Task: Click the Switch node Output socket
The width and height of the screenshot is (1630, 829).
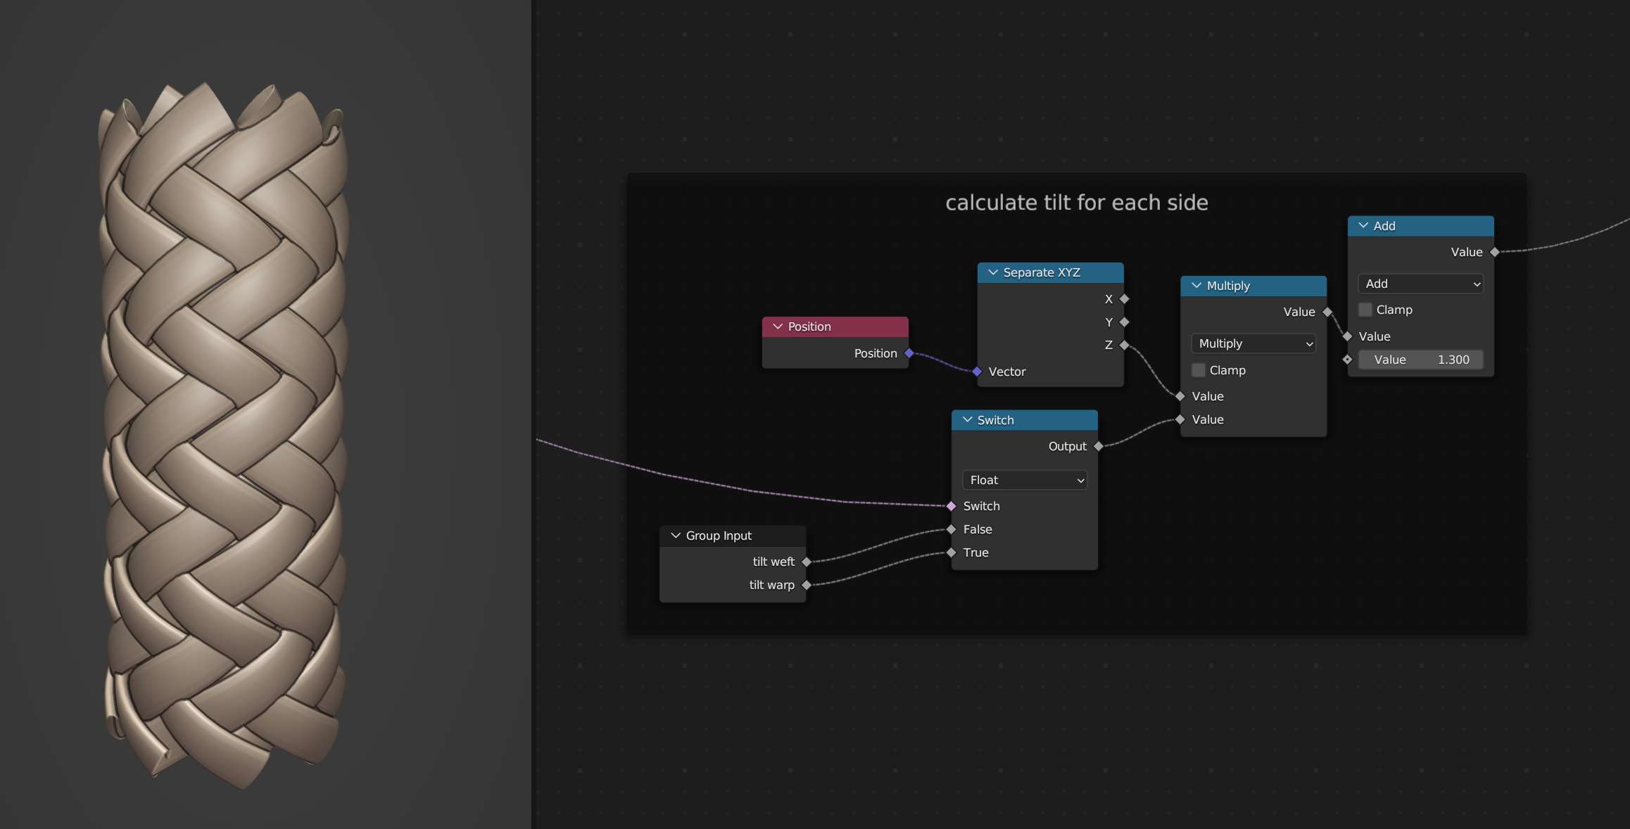Action: (x=1098, y=446)
